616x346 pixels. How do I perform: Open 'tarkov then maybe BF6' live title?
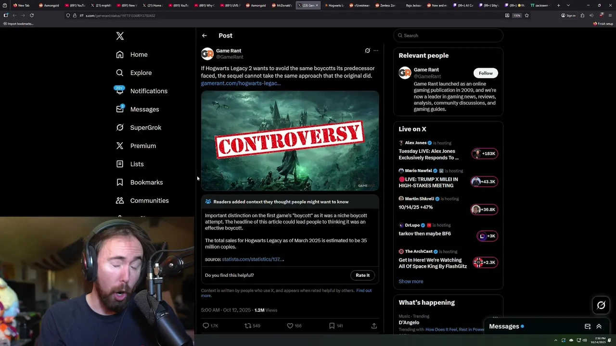click(x=424, y=234)
